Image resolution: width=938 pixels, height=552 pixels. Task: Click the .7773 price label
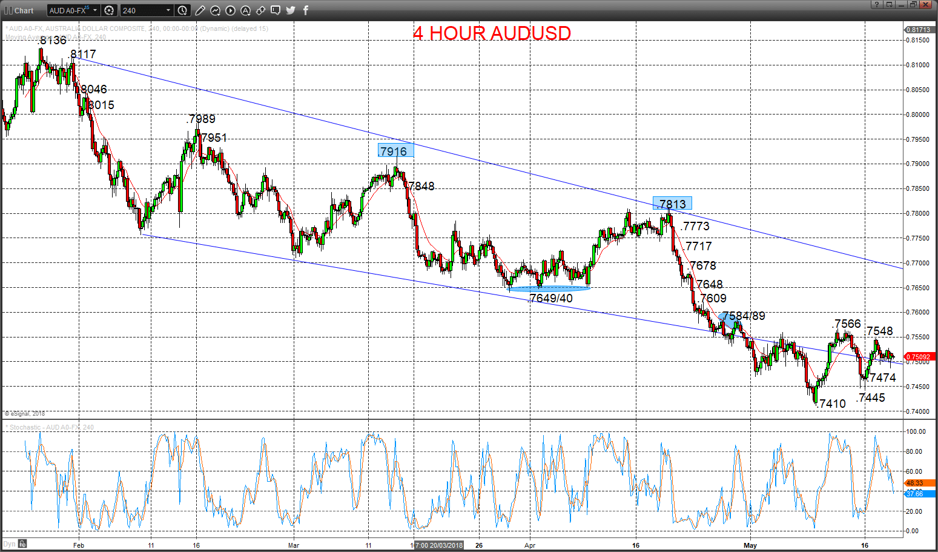pos(695,226)
